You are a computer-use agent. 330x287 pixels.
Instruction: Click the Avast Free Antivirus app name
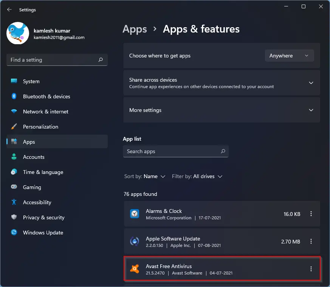(x=169, y=266)
